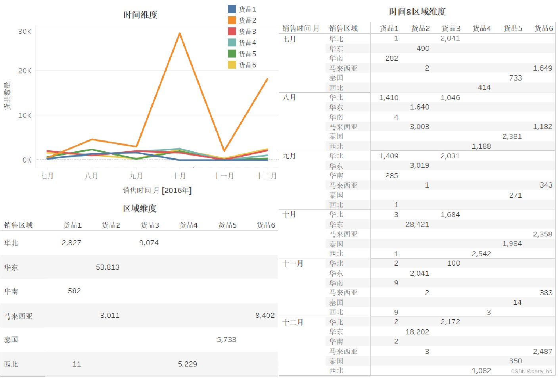The image size is (558, 378).
Task: Click the 9,074 cell for 华北
Action: pyautogui.click(x=149, y=243)
